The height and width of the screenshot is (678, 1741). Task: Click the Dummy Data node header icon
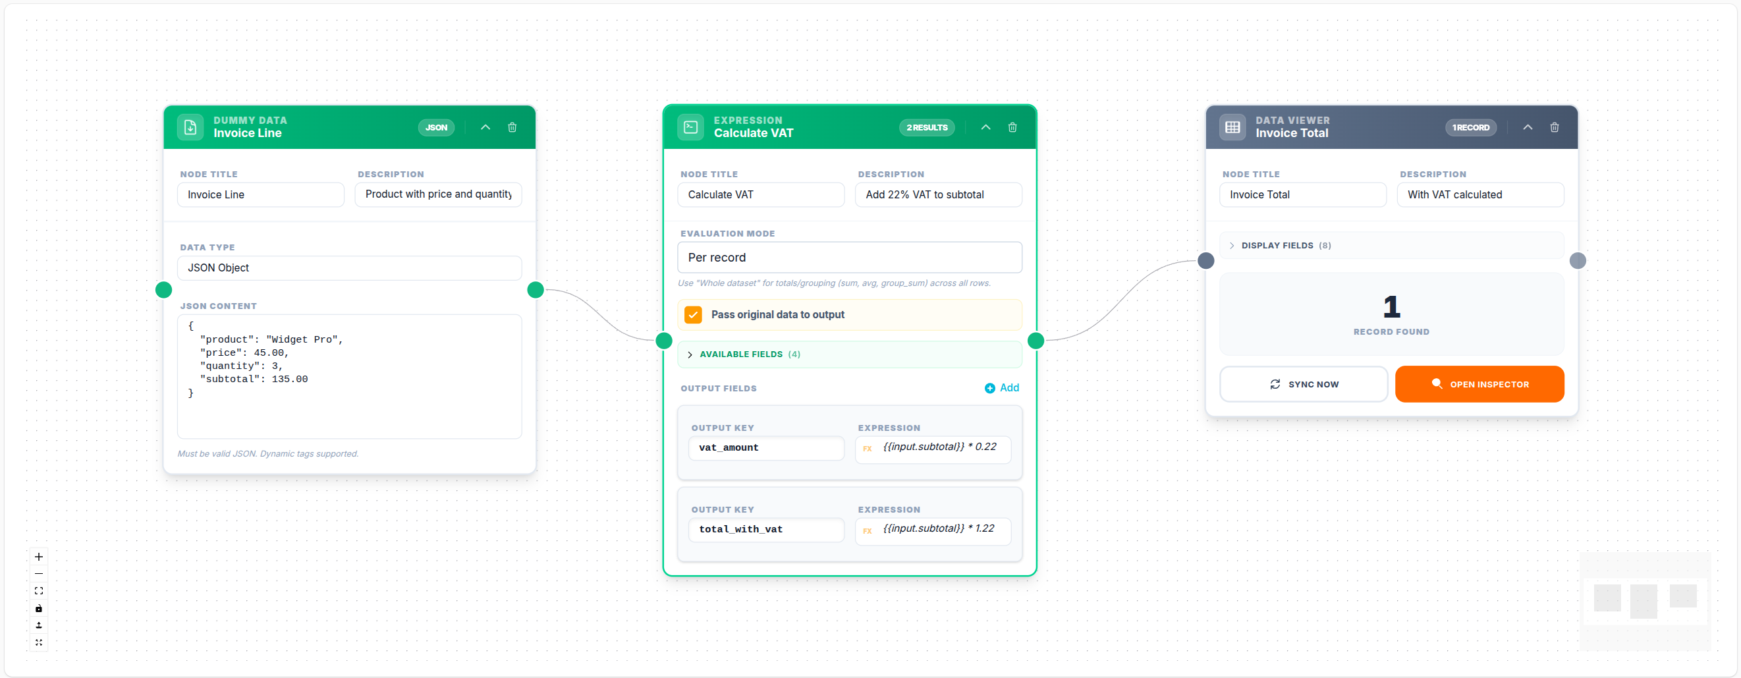click(190, 127)
